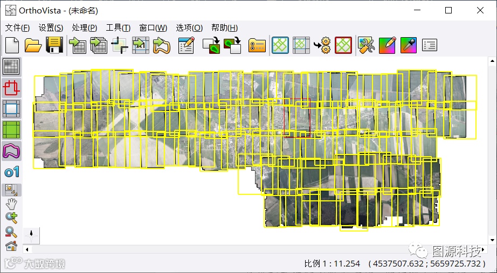
Task: Click the horizontal scrollbar left arrow
Action: coord(27,249)
